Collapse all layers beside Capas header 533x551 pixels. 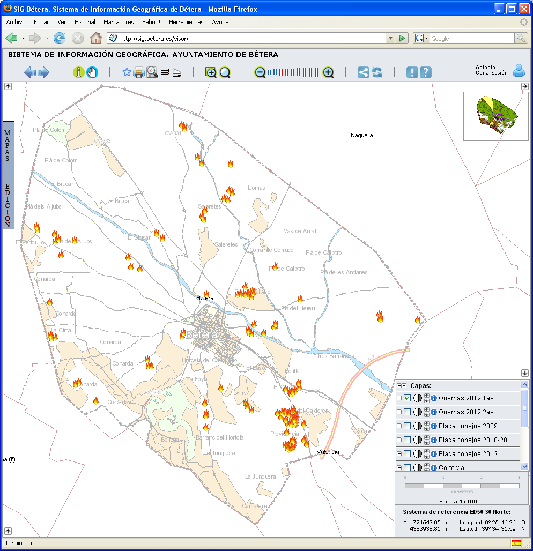coord(404,385)
